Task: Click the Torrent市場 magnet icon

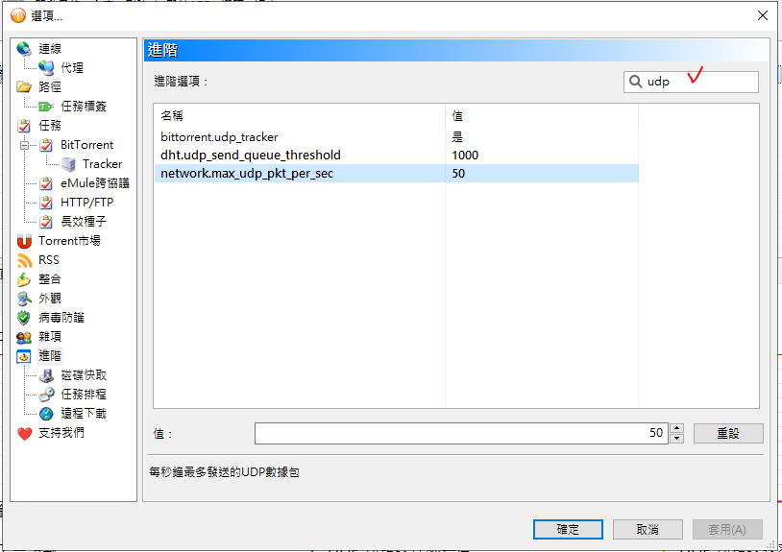Action: click(23, 241)
